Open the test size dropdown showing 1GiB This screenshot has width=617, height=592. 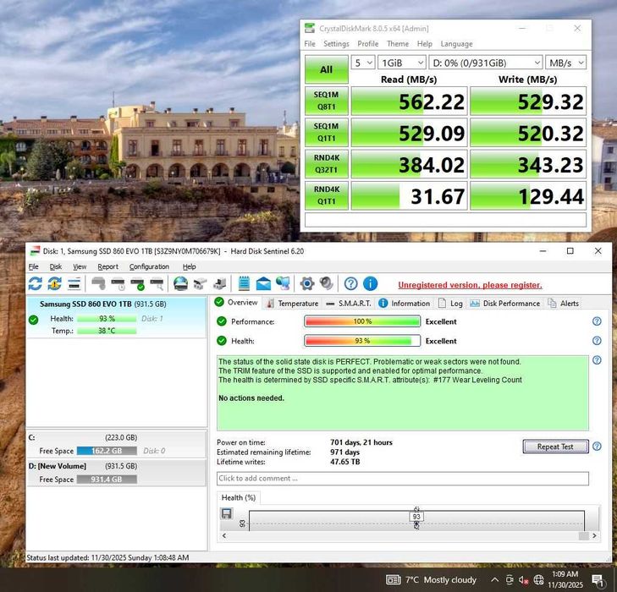click(x=402, y=63)
